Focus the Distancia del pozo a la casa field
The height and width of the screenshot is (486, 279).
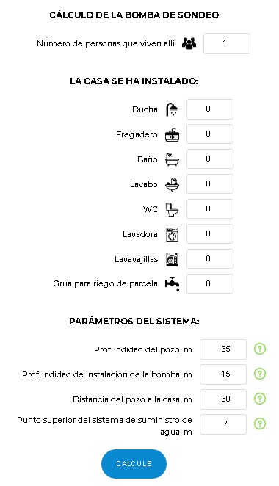[x=223, y=399]
